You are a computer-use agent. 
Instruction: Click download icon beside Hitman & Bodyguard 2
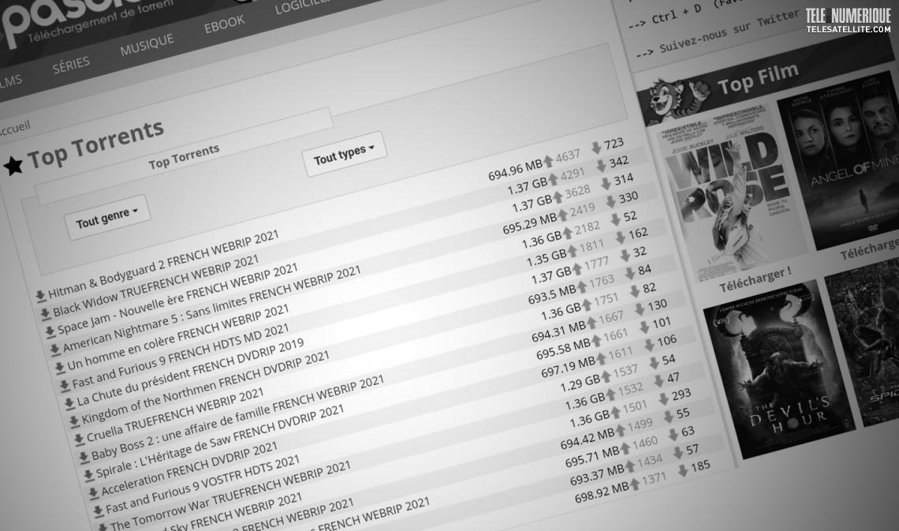tap(40, 296)
